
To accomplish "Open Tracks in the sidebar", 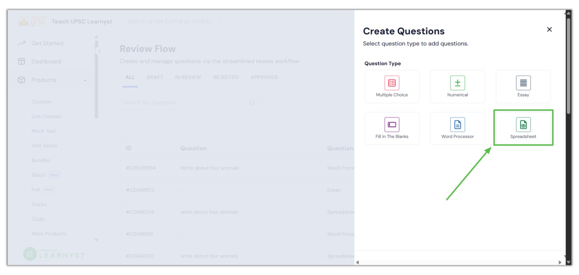I will [39, 204].
